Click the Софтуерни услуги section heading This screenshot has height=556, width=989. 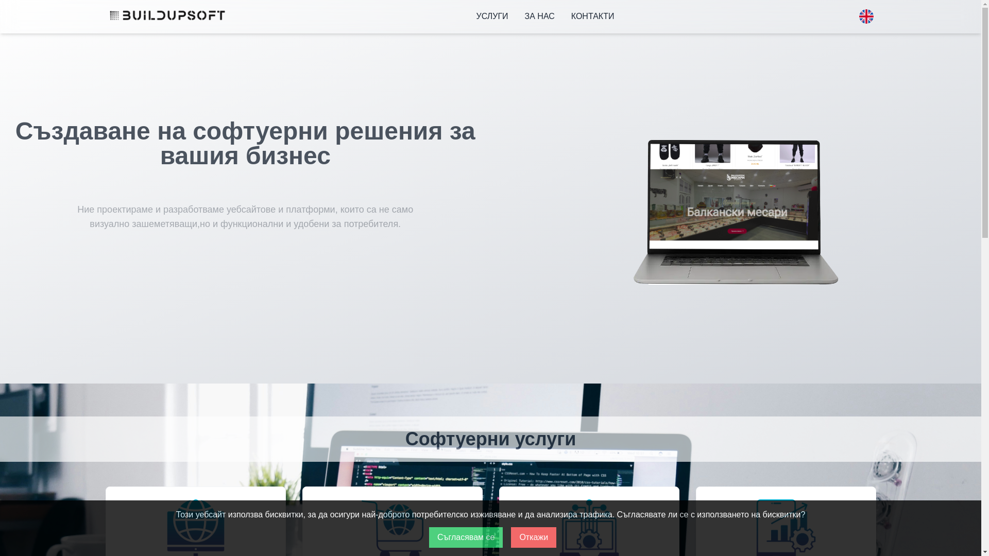(490, 439)
